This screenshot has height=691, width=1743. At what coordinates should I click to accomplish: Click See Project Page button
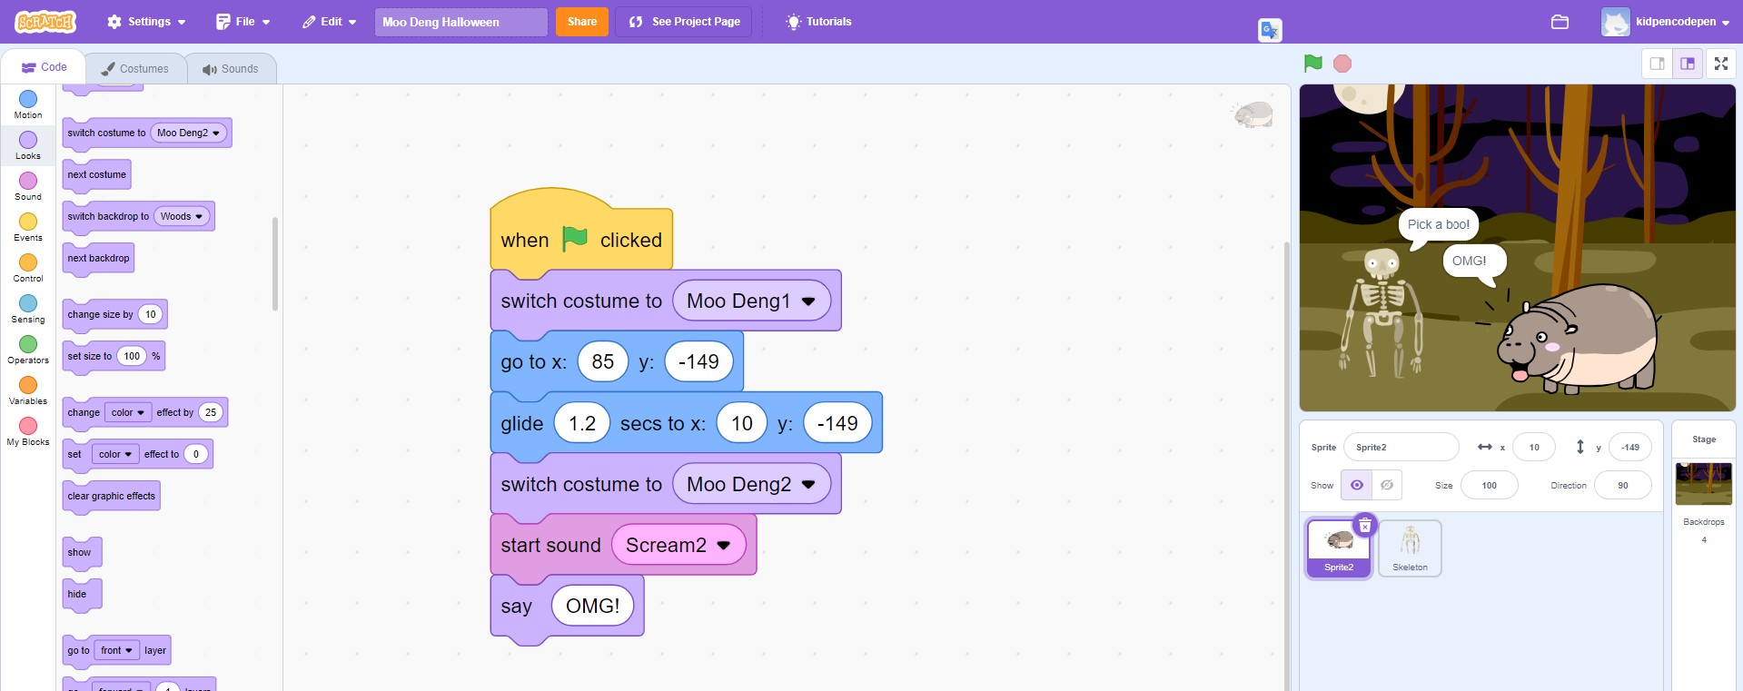coord(684,22)
